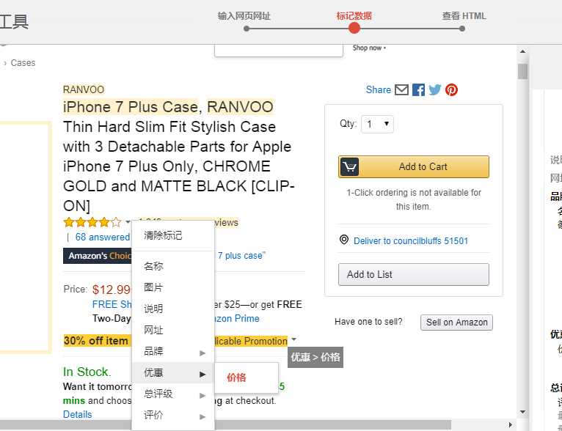Click the red 标记数据 step dot
Screen dimensions: 562x431
pyautogui.click(x=354, y=28)
